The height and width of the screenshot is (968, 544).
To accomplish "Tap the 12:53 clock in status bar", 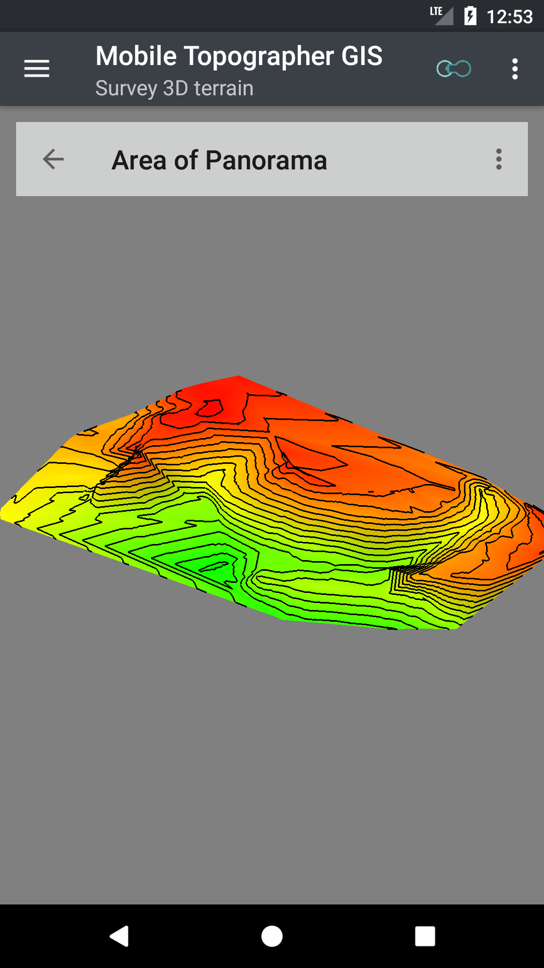I will 509,17.
